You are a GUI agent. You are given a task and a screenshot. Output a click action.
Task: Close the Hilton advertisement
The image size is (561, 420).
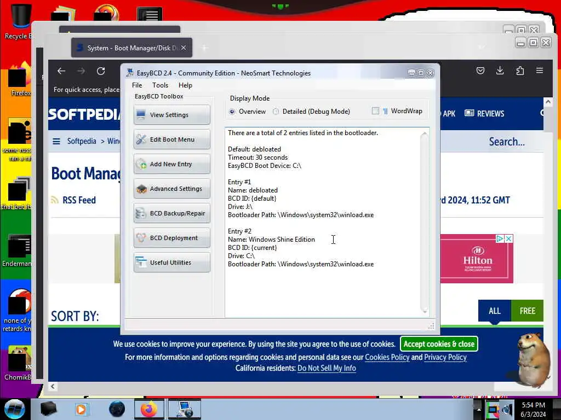pos(509,238)
